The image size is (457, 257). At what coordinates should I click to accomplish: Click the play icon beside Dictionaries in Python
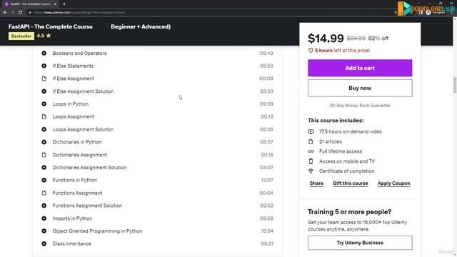[x=44, y=142]
